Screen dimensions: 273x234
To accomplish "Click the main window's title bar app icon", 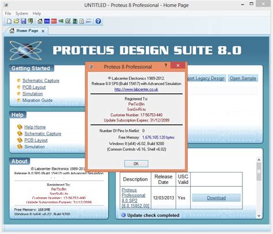I will pos(6,5).
